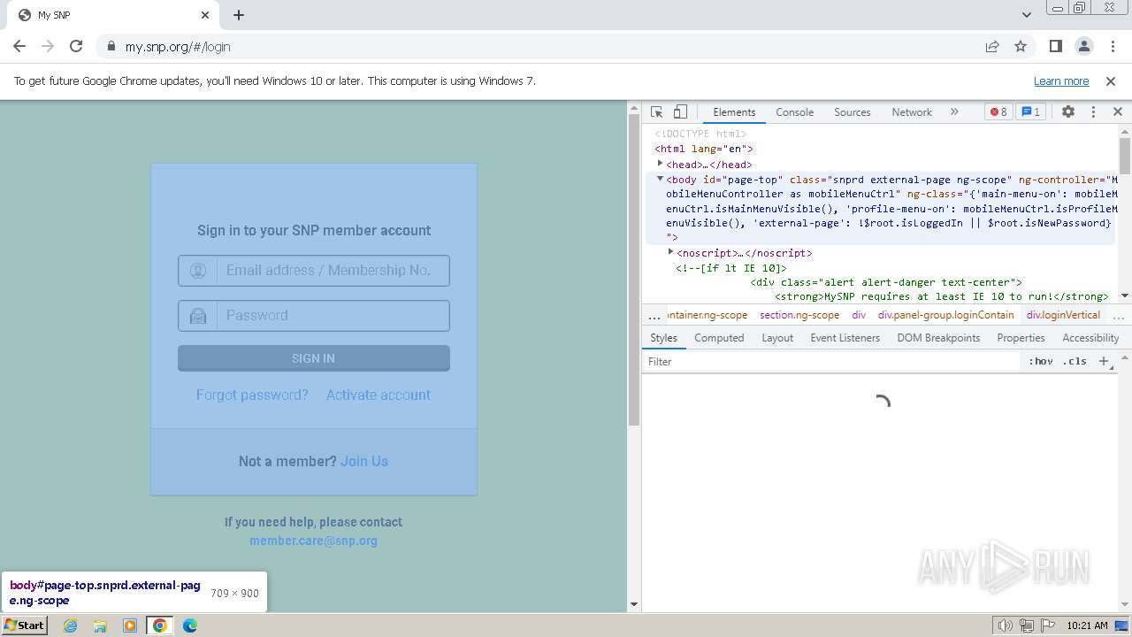This screenshot has height=637, width=1132.
Task: Select the Computed styles tab
Action: (x=719, y=338)
